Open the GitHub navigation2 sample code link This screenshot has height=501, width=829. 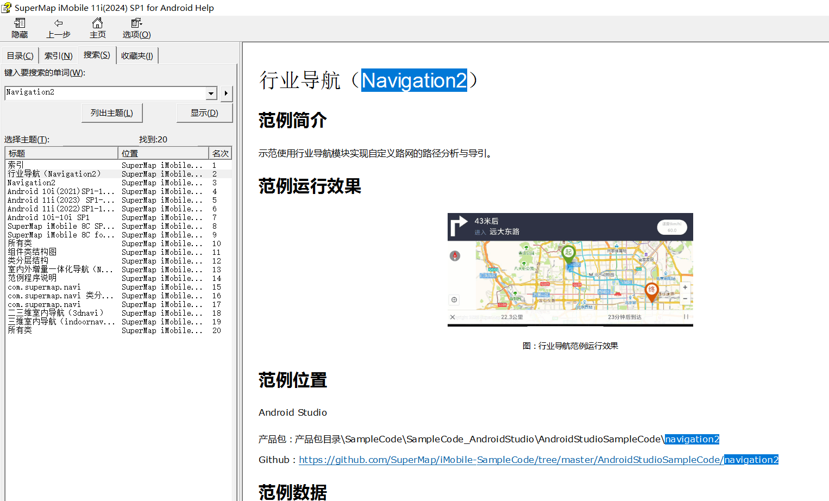(538, 460)
